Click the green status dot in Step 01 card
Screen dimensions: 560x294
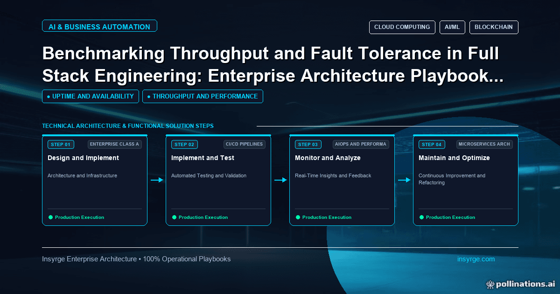pyautogui.click(x=50, y=217)
